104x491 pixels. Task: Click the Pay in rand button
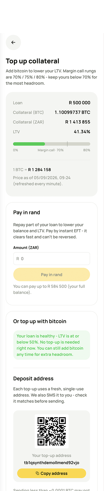[52, 274]
